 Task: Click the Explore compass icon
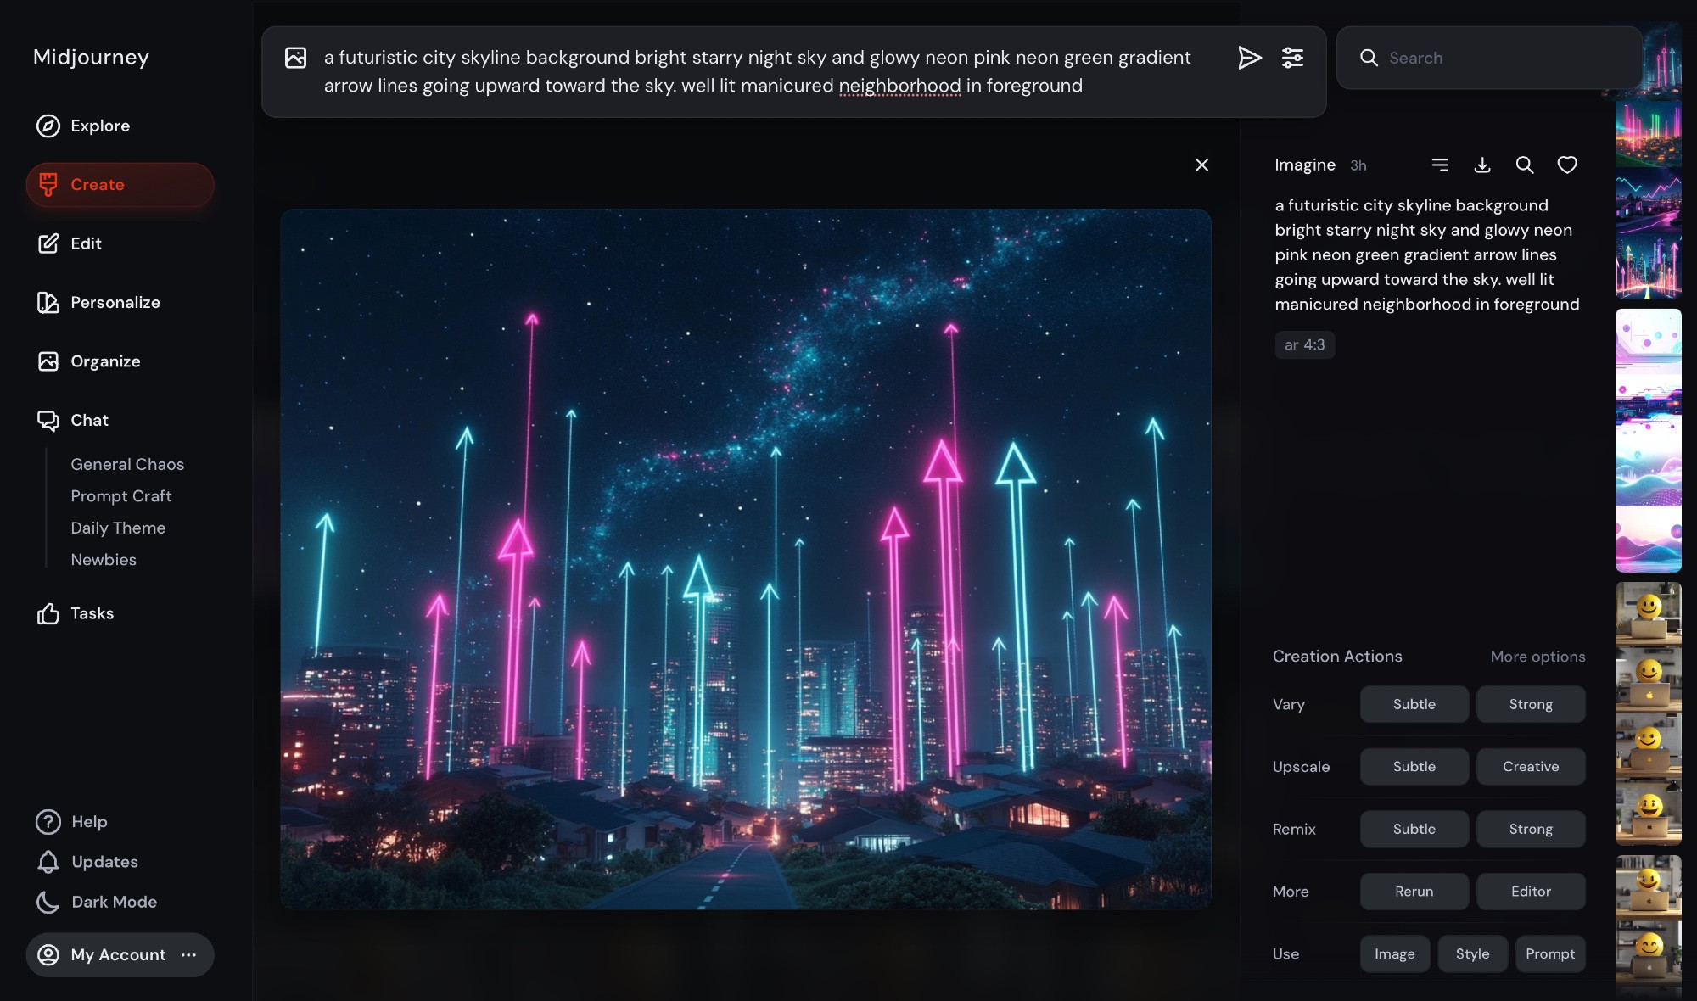tap(48, 126)
